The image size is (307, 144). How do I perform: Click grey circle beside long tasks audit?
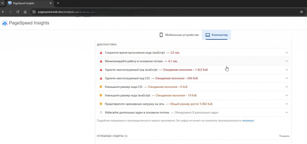click(x=101, y=112)
